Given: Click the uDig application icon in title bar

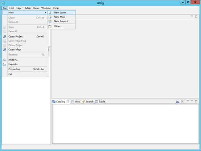Looking at the screenshot, I should click(x=4, y=3).
